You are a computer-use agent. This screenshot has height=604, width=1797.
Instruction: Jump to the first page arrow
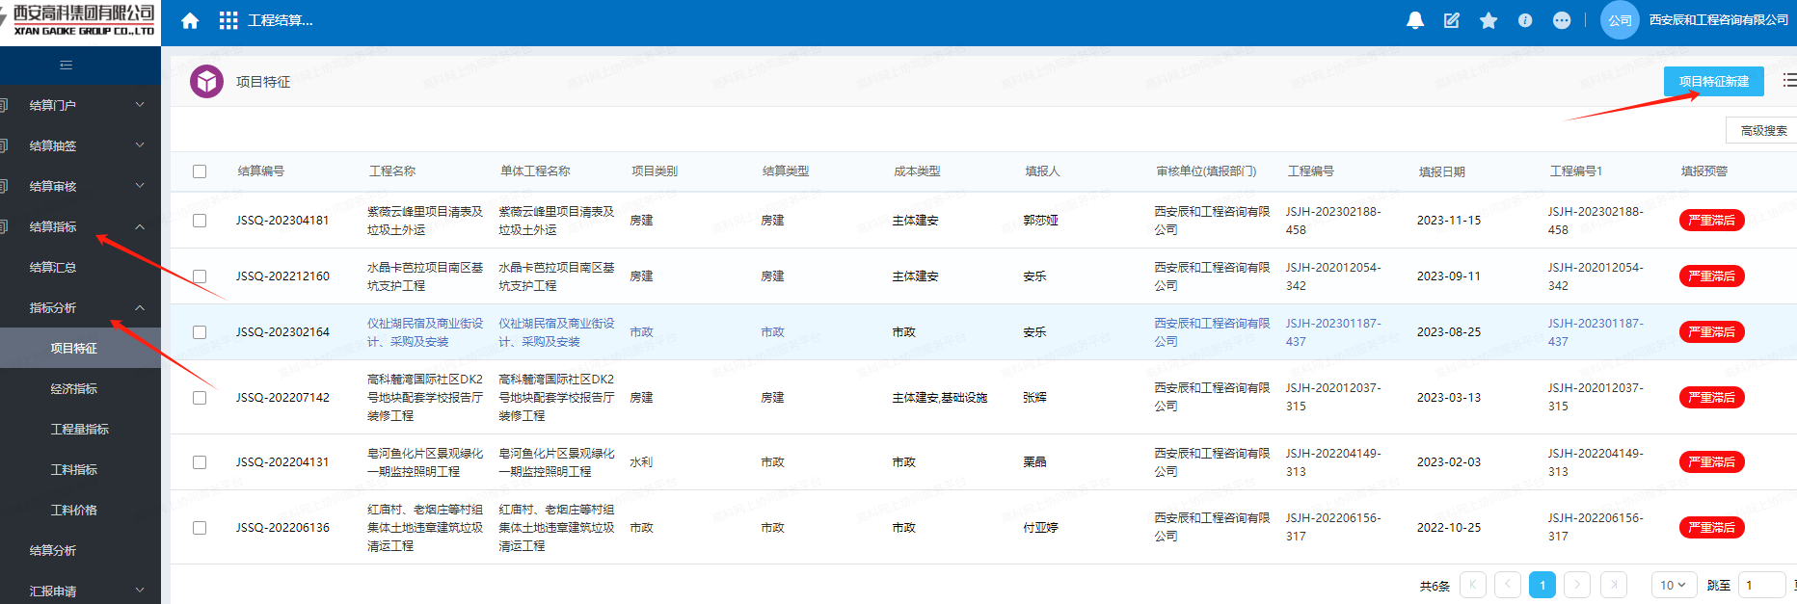click(x=1473, y=585)
